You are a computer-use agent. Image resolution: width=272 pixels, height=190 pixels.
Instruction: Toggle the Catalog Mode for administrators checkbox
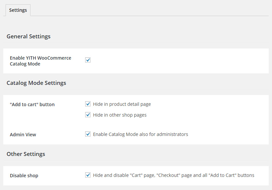tap(88, 134)
